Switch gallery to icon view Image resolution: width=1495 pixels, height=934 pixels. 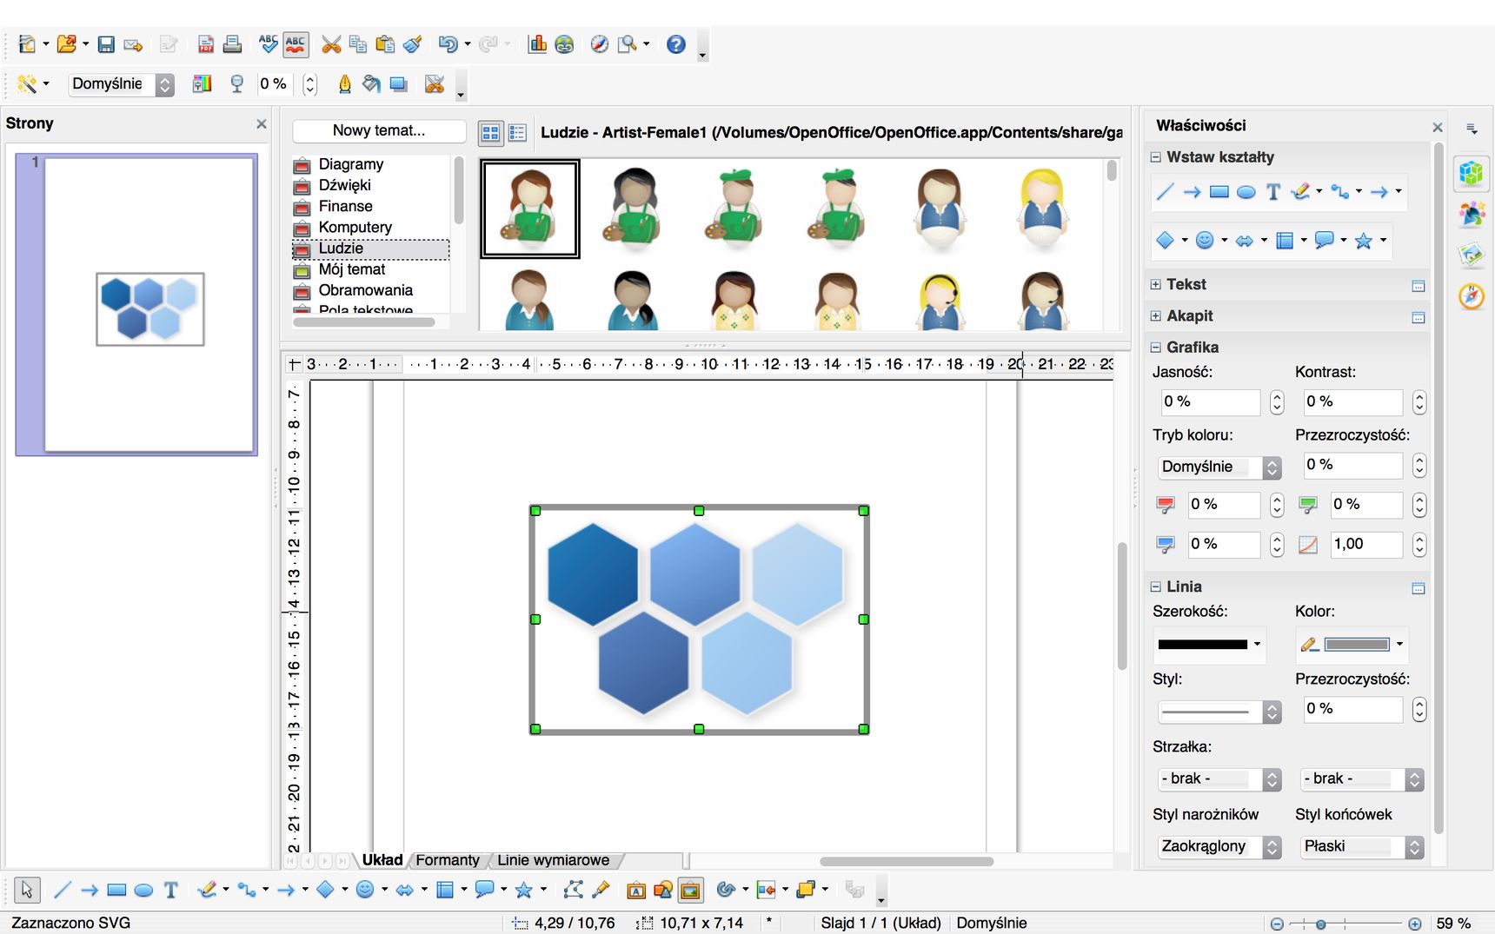coord(490,132)
